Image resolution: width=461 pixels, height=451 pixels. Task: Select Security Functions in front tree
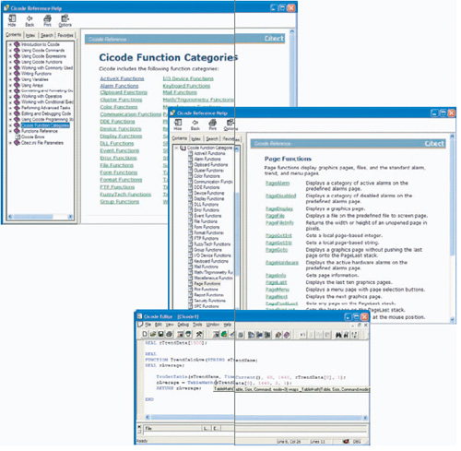[209, 301]
